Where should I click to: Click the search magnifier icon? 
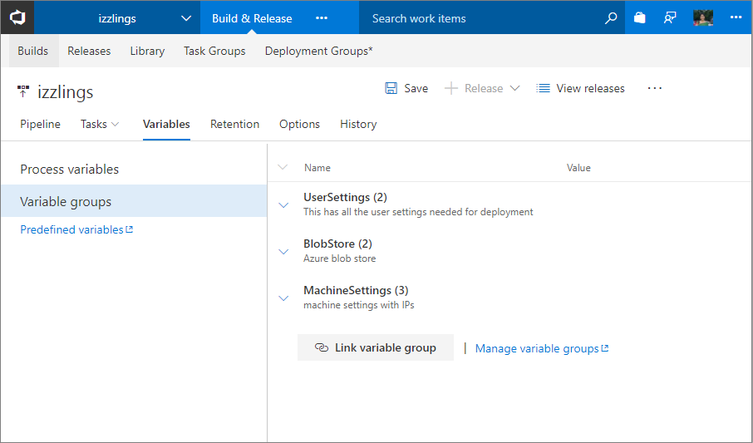click(x=611, y=17)
